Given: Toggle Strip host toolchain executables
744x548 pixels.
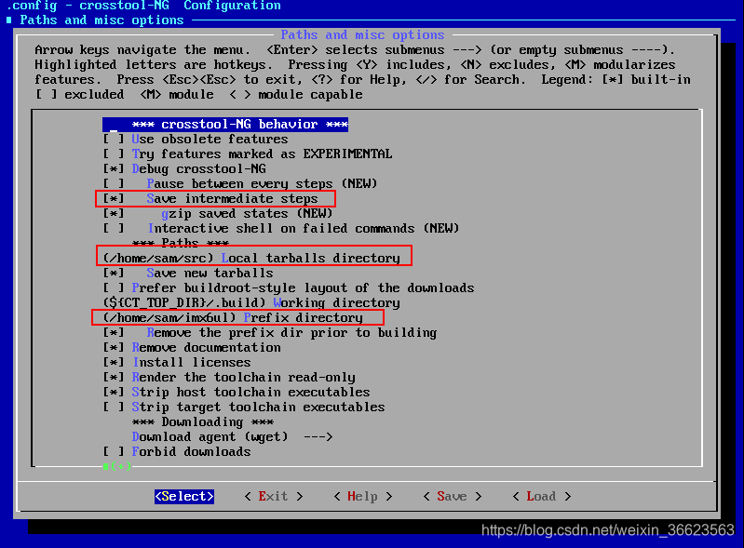Looking at the screenshot, I should pyautogui.click(x=237, y=392).
